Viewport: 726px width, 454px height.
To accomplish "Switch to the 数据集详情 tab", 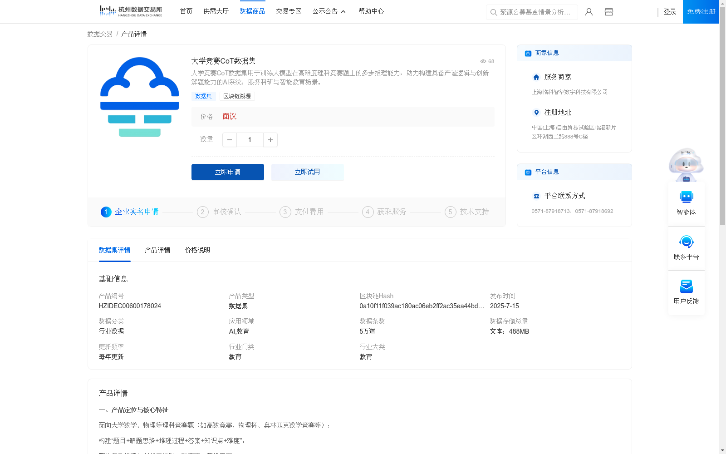I will [x=114, y=250].
